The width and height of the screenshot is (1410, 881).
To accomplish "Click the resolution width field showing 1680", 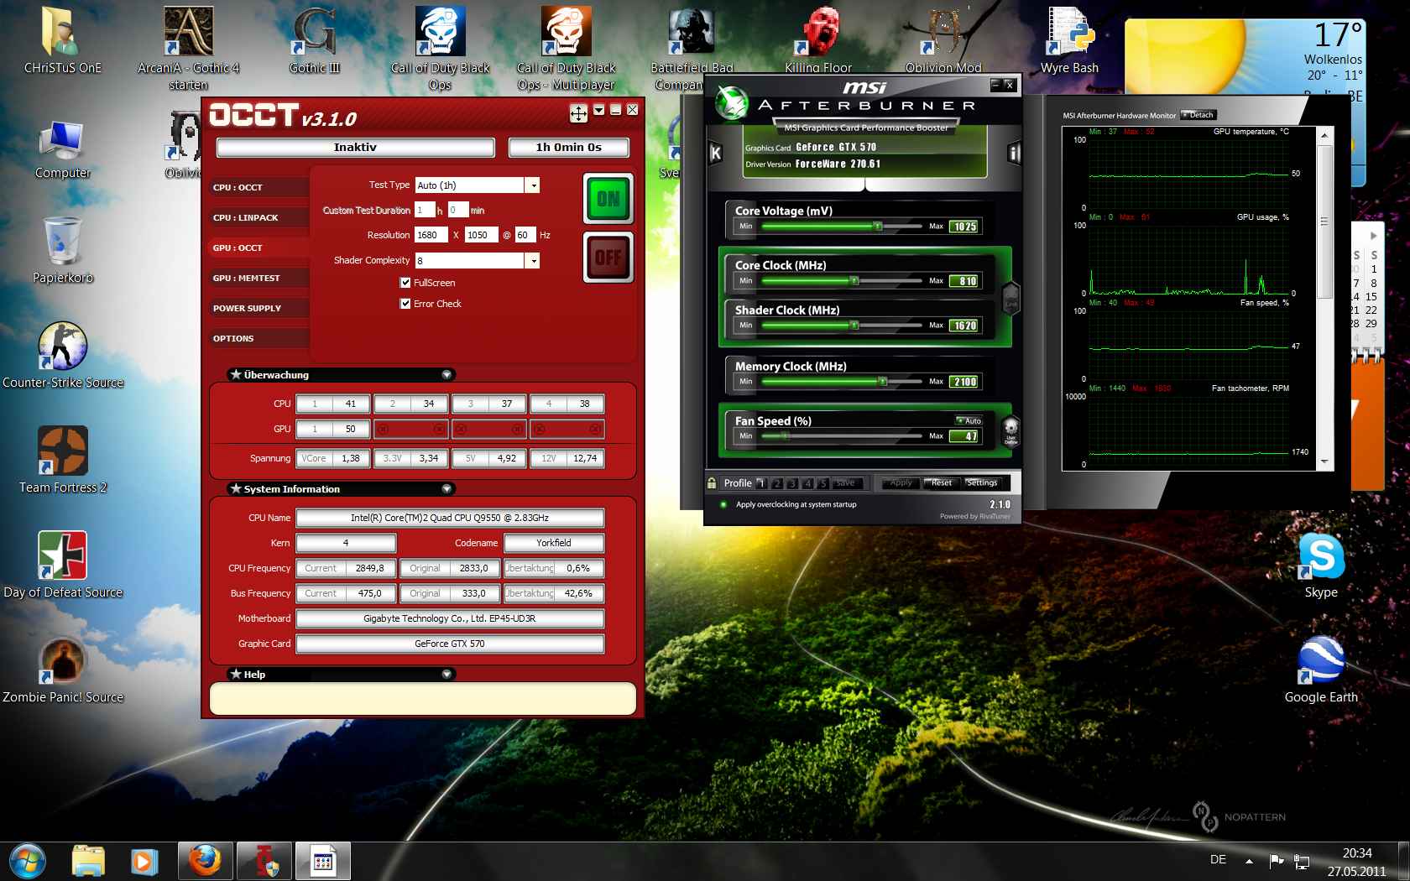I will [432, 235].
